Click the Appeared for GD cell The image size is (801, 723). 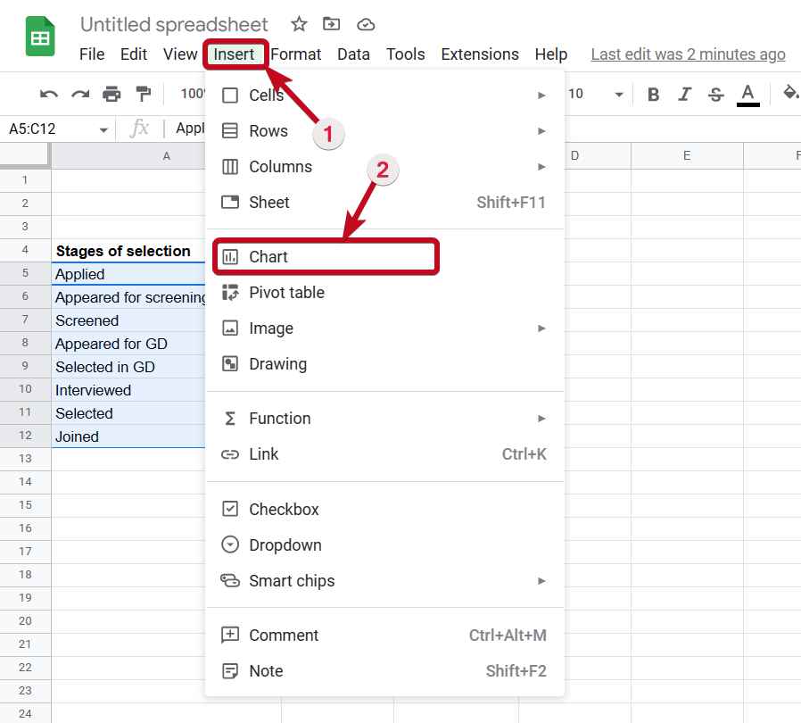pos(128,344)
